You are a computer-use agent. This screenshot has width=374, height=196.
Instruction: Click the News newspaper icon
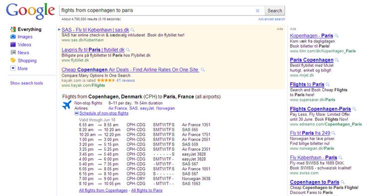click(13, 53)
